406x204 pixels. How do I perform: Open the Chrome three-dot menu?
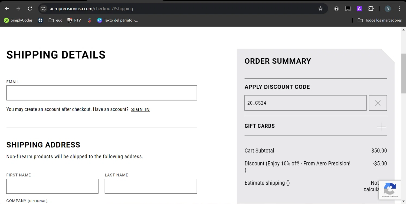[x=399, y=9]
